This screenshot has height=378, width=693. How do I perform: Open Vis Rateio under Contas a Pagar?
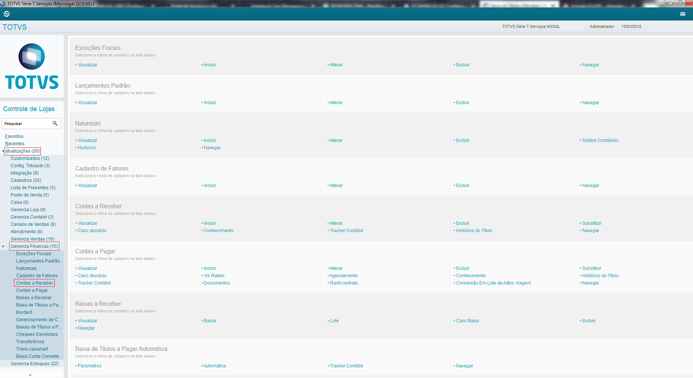[214, 276]
